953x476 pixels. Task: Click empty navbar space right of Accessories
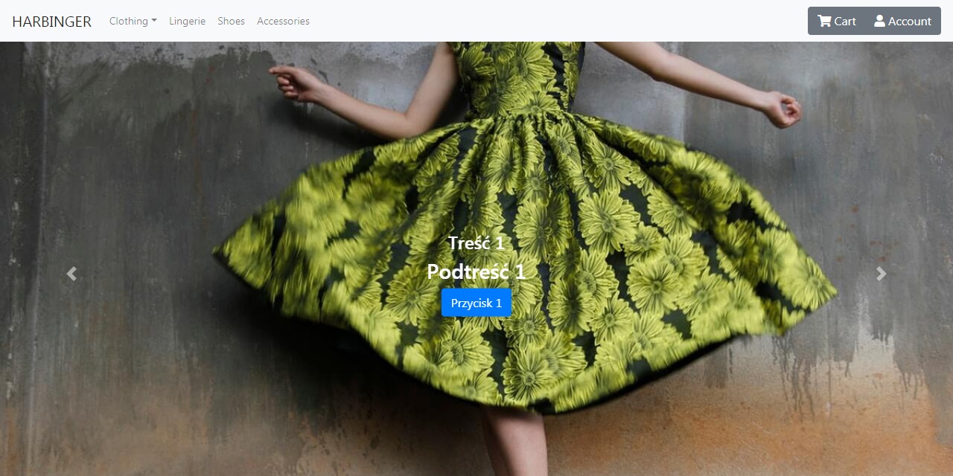coord(558,21)
